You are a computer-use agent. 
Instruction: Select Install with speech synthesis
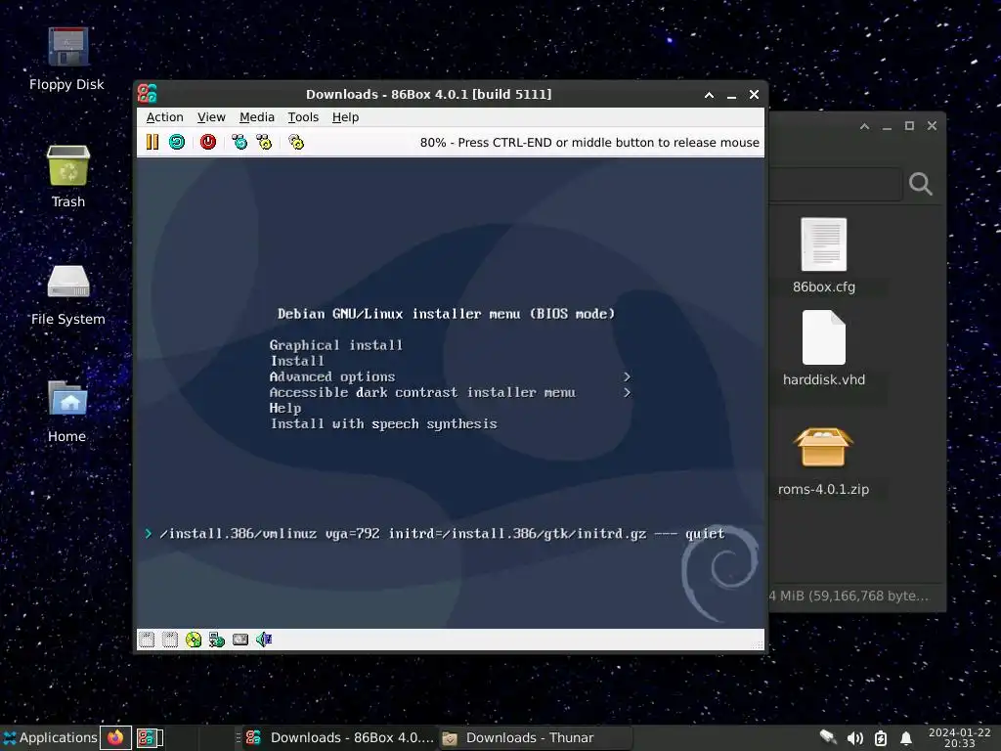point(383,424)
